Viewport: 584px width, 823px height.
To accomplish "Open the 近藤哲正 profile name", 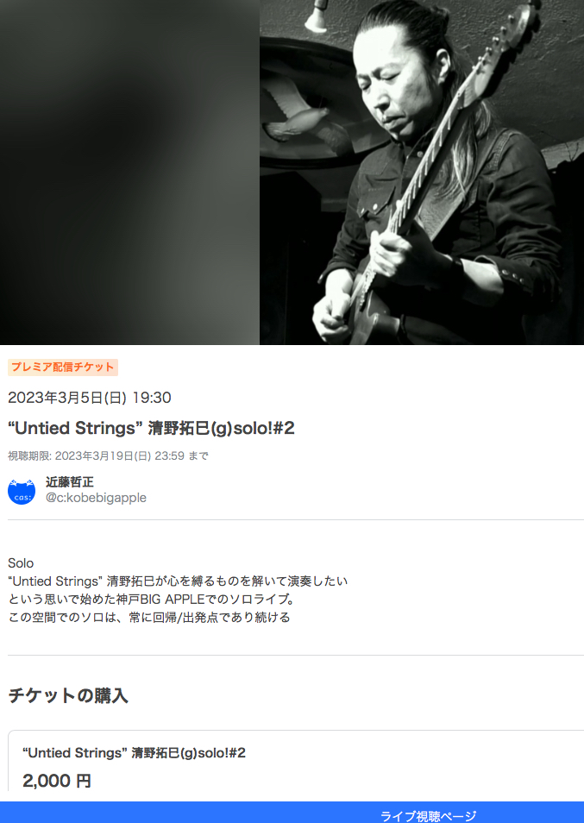I will click(x=70, y=482).
